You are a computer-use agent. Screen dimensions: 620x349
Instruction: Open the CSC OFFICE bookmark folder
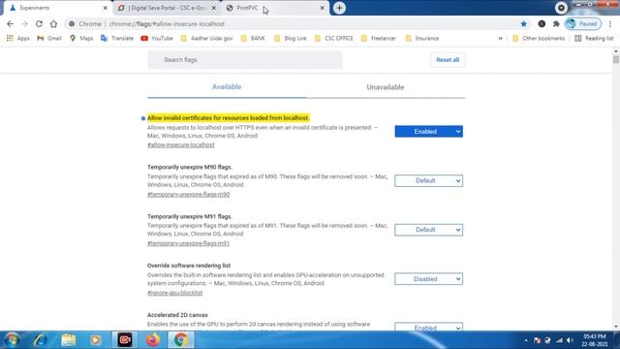click(x=333, y=39)
